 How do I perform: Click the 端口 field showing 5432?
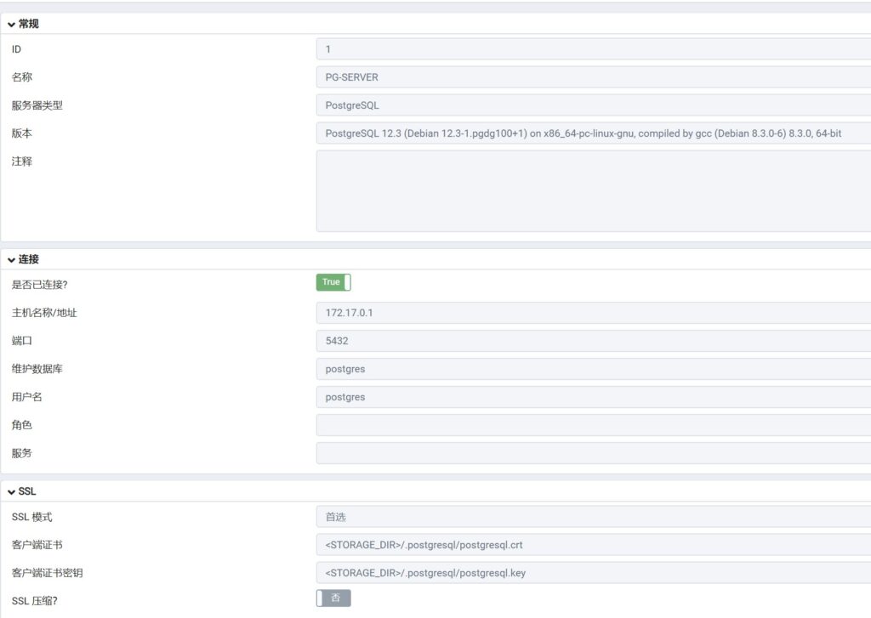(x=593, y=341)
